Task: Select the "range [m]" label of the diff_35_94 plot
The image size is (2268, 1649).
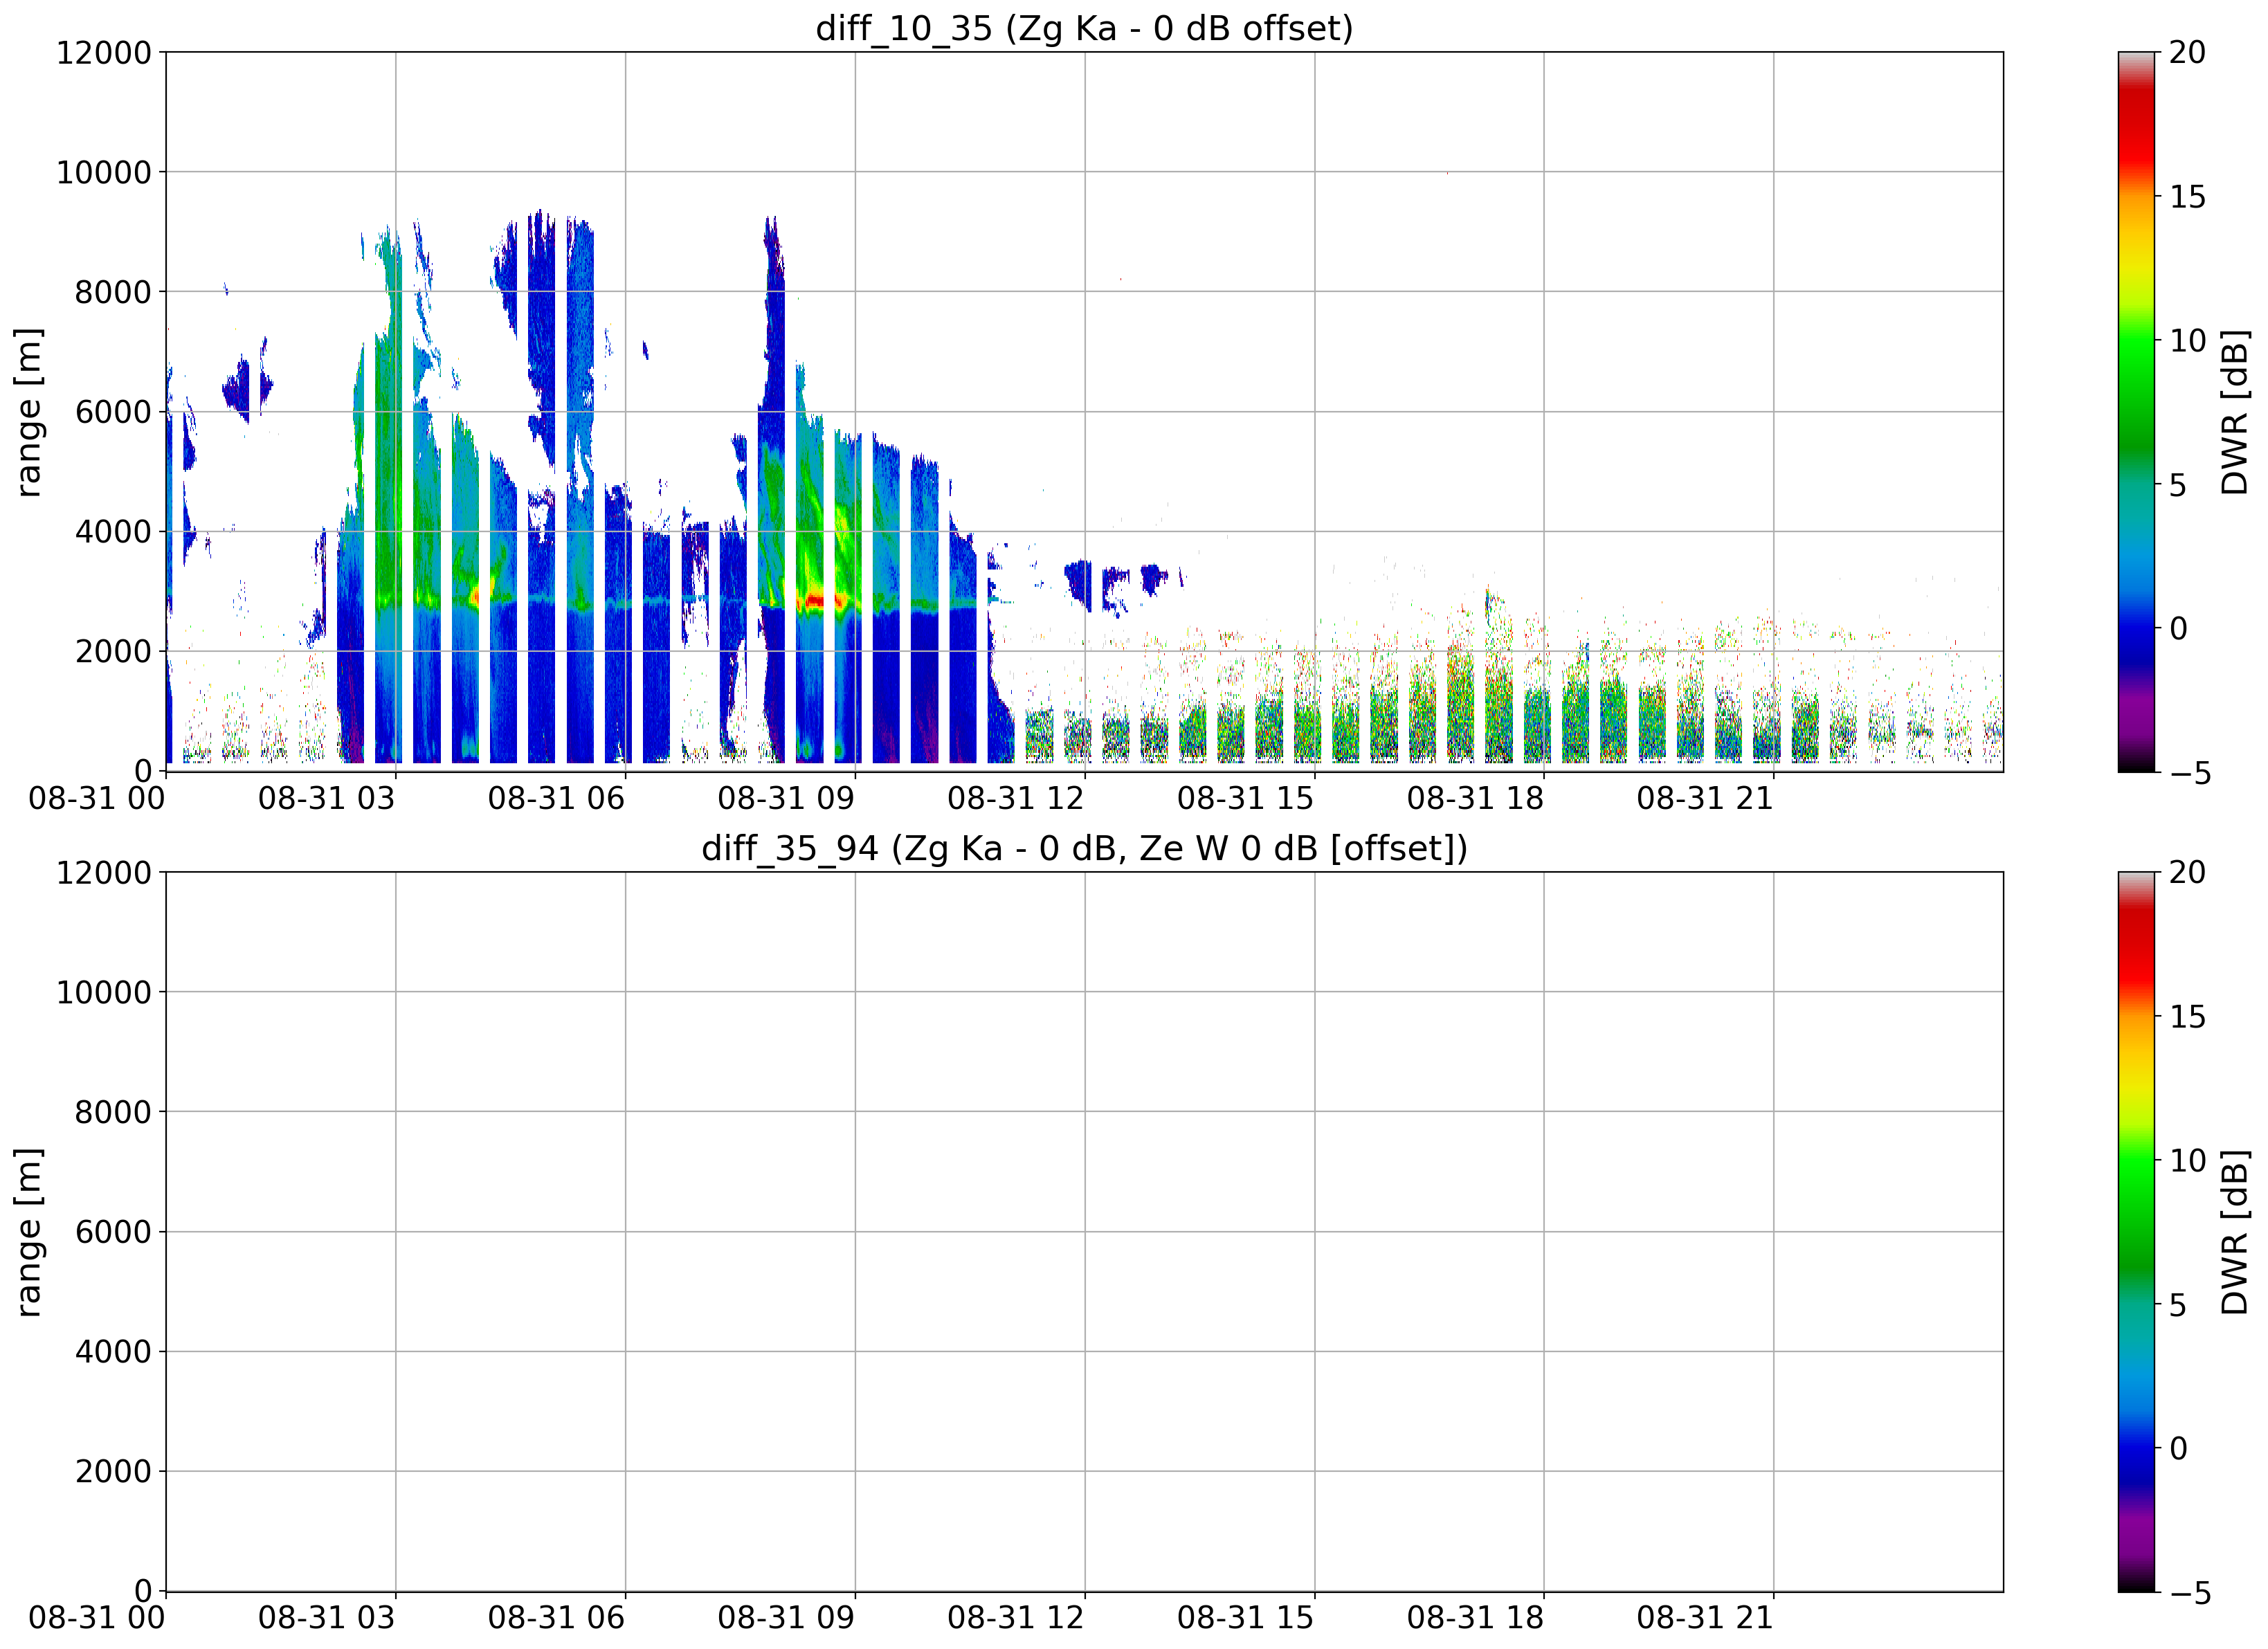Action: pyautogui.click(x=29, y=1232)
